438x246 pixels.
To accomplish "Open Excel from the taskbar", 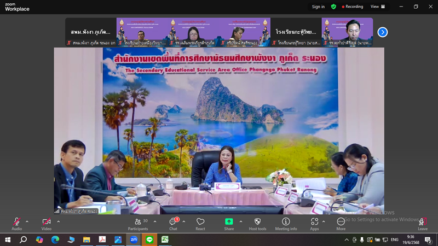I will [165, 239].
